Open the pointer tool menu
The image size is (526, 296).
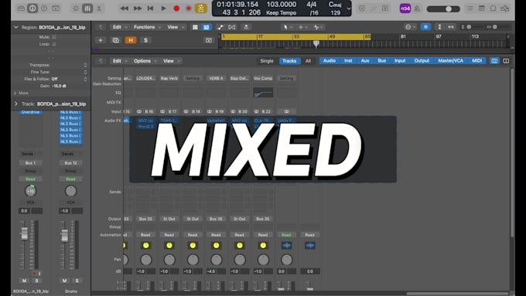click(x=288, y=27)
